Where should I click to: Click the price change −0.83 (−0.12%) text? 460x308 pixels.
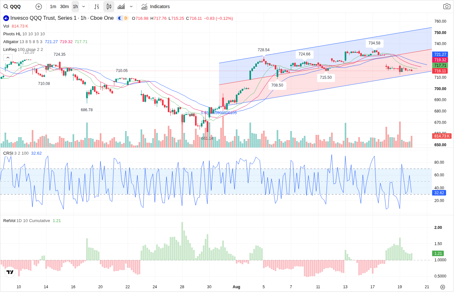click(x=218, y=18)
